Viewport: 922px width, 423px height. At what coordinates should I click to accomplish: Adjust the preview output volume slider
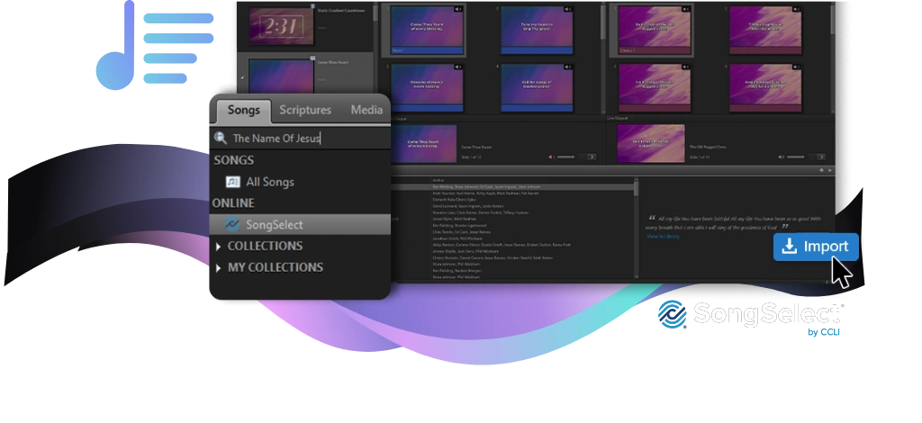(x=565, y=157)
